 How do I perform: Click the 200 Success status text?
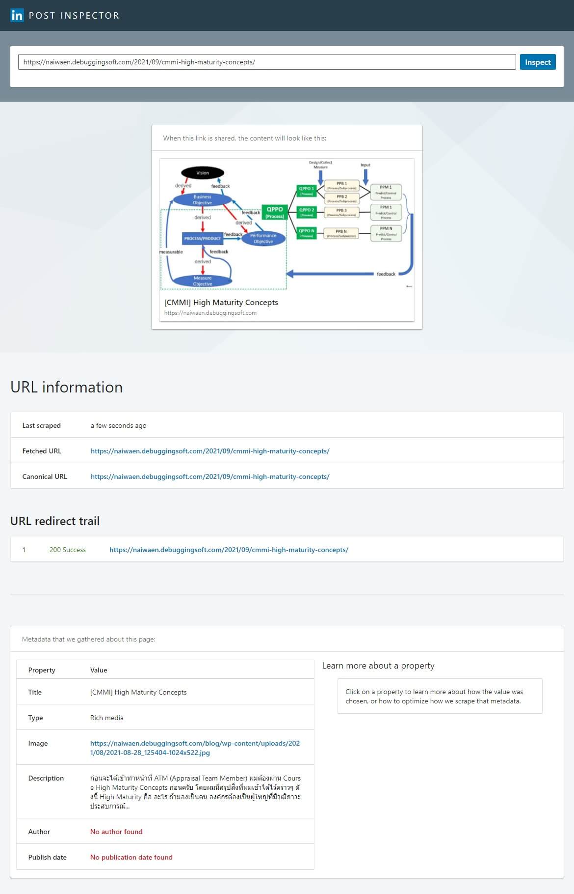coord(68,550)
